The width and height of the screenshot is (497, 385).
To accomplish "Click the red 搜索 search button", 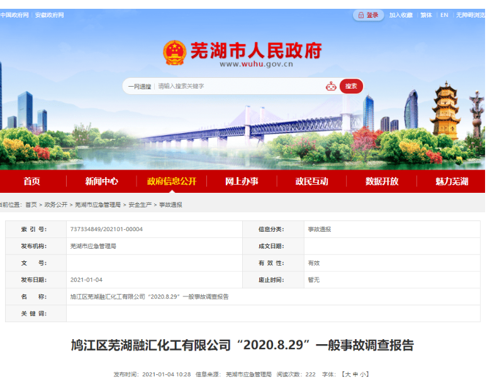I will click(351, 86).
